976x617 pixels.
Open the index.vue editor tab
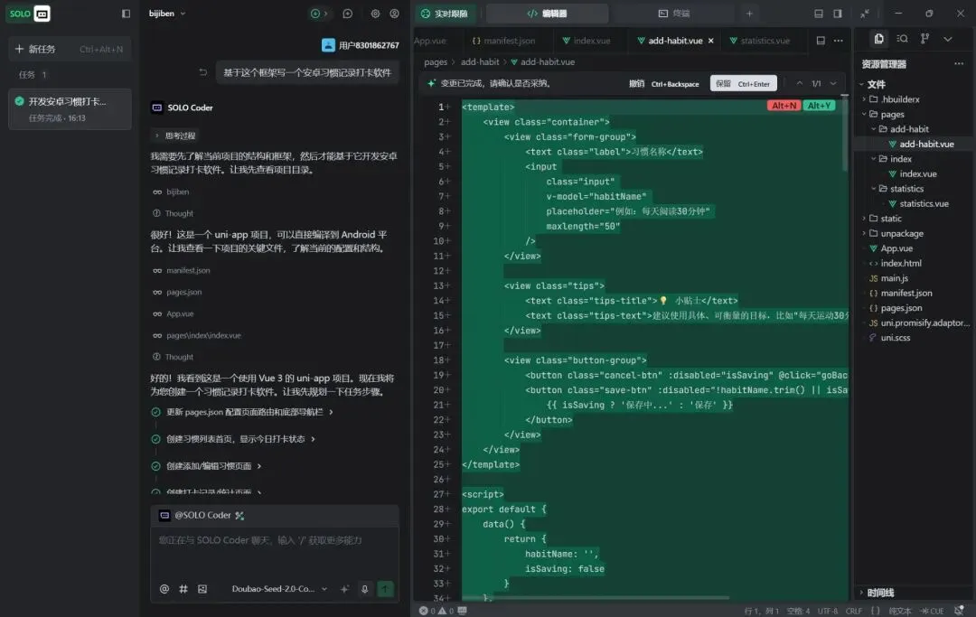click(587, 41)
